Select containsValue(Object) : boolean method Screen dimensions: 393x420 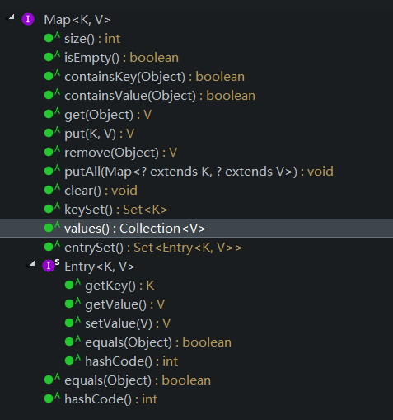(160, 96)
